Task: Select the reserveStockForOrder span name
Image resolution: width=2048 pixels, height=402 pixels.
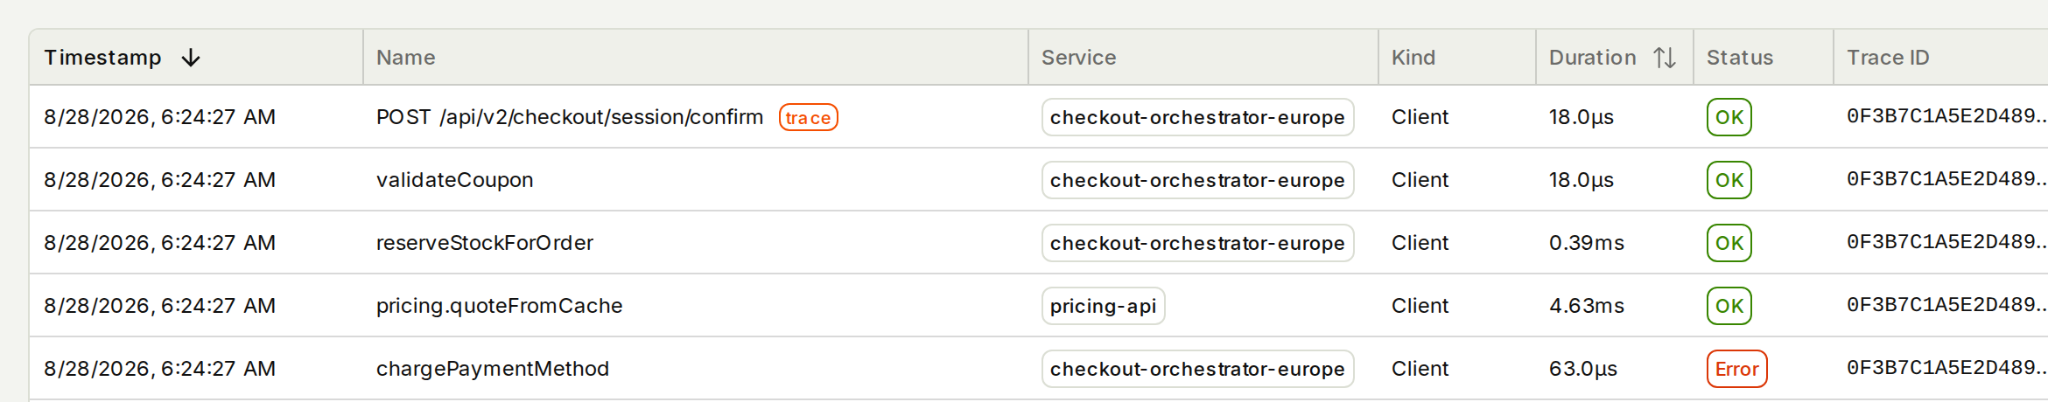Action: pos(484,243)
